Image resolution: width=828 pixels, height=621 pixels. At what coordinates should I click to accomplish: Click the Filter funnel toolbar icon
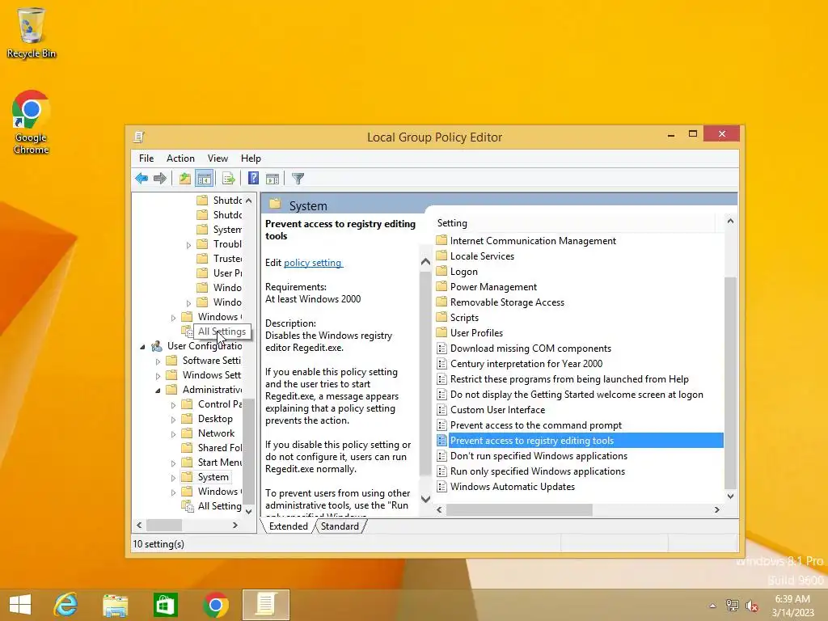(x=298, y=179)
